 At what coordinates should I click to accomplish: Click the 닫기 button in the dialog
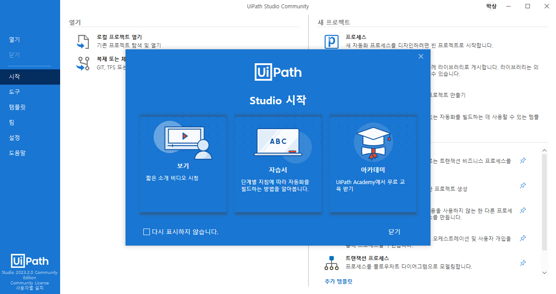point(394,232)
